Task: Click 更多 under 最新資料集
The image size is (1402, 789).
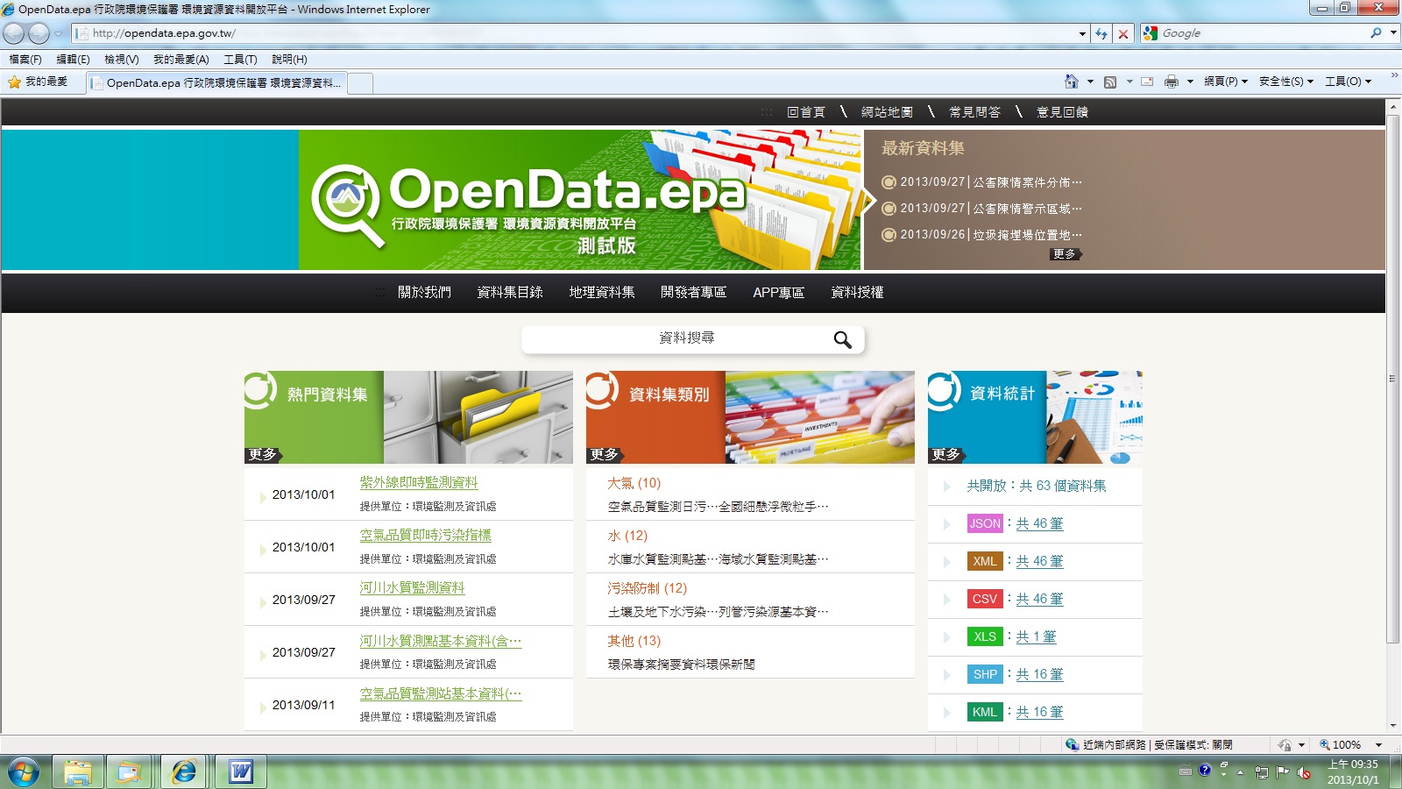Action: (x=1066, y=254)
